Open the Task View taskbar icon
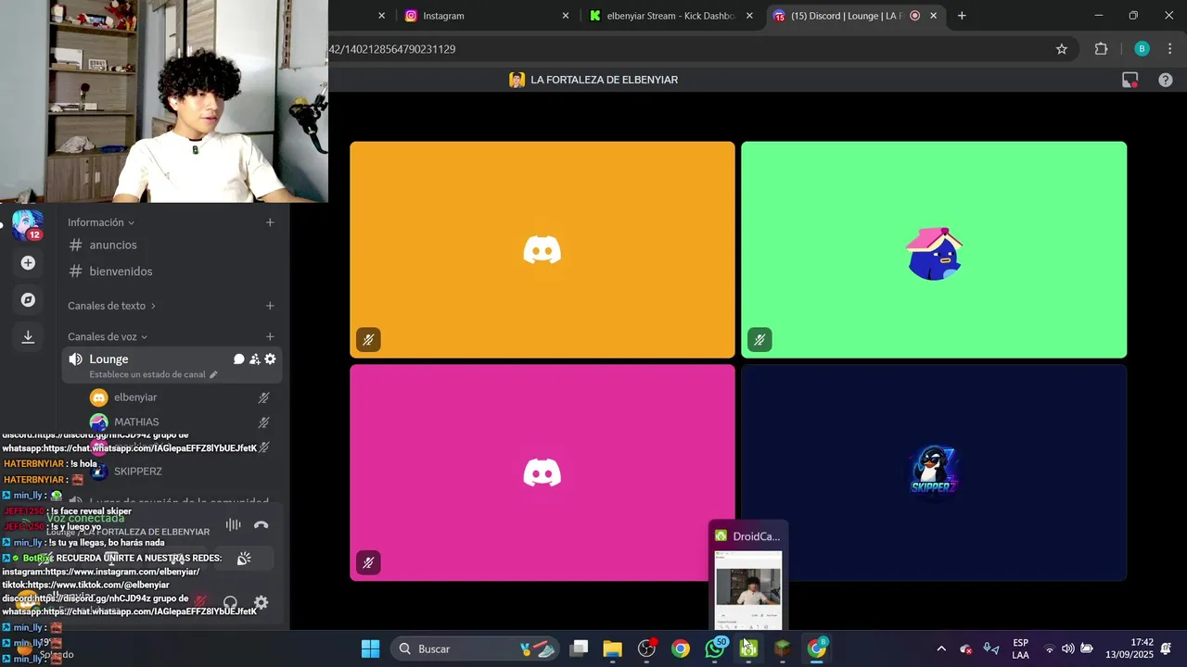The width and height of the screenshot is (1187, 667). click(x=579, y=648)
